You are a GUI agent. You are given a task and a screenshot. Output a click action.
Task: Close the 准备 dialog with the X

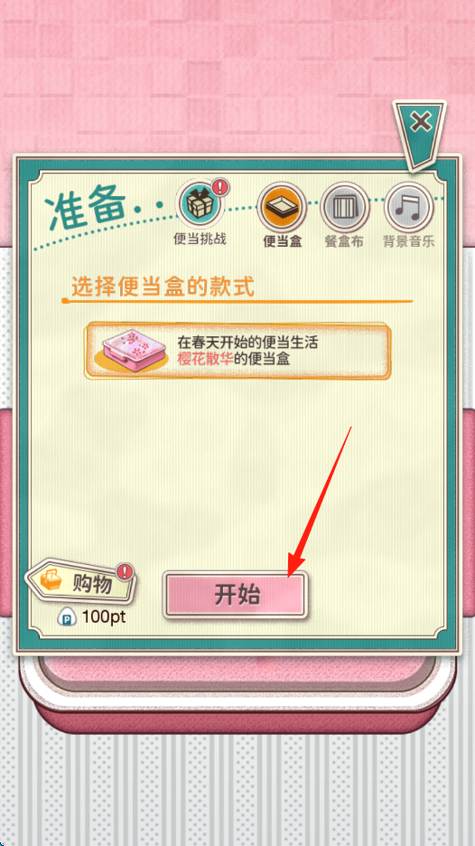(420, 124)
